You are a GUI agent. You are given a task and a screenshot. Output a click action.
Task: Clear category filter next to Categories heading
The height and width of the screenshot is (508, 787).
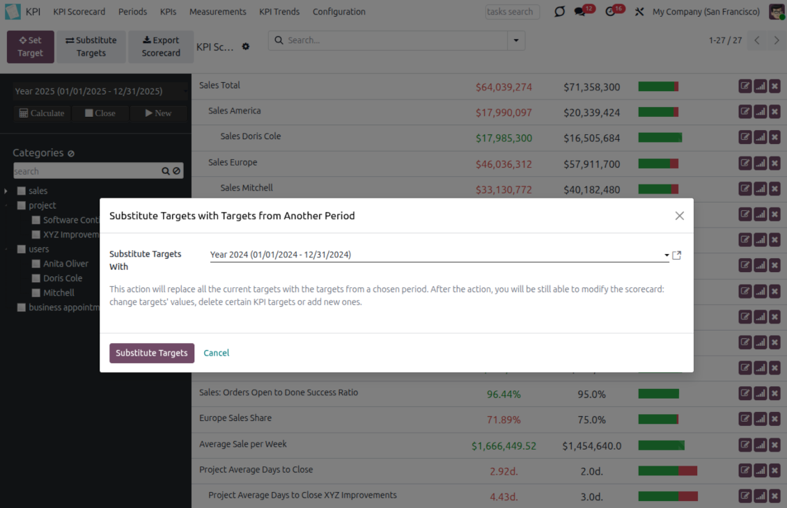(x=71, y=153)
